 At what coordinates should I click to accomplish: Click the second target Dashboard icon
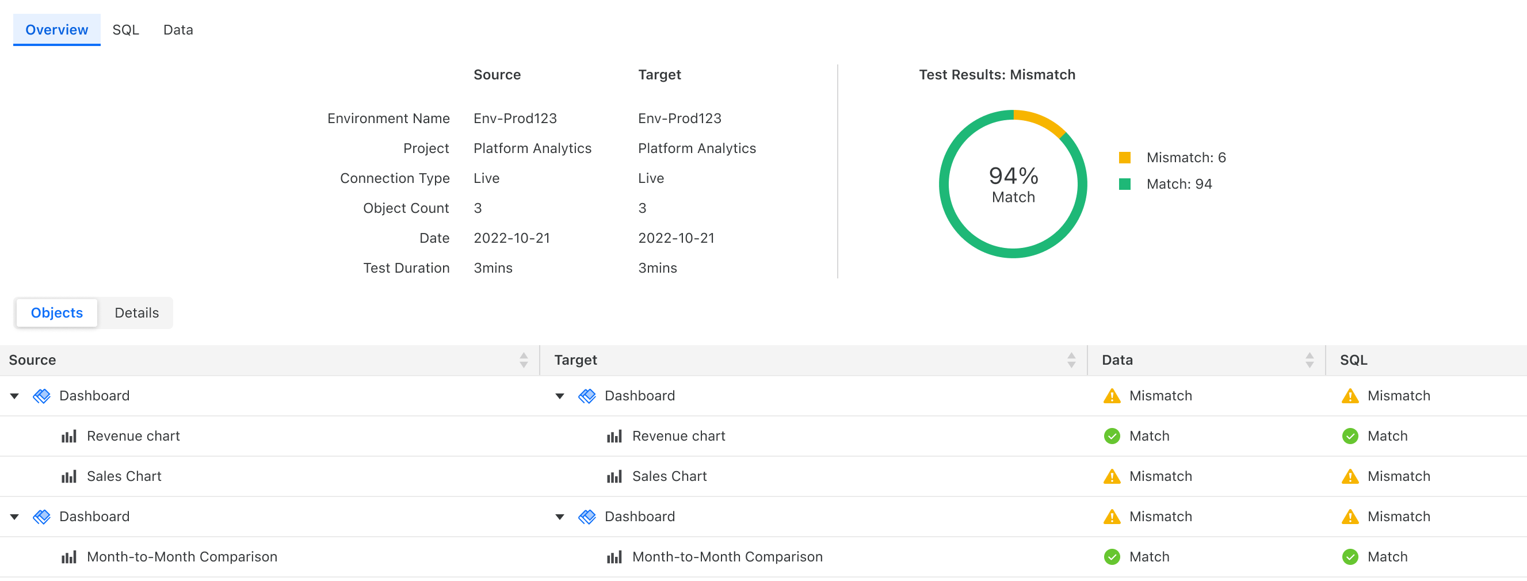click(587, 517)
